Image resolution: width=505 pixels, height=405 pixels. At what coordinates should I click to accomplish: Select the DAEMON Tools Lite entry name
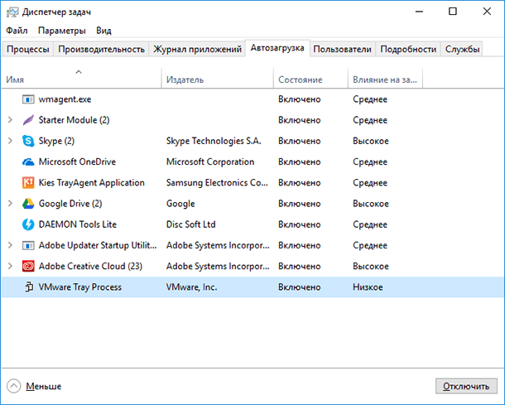[x=78, y=224]
